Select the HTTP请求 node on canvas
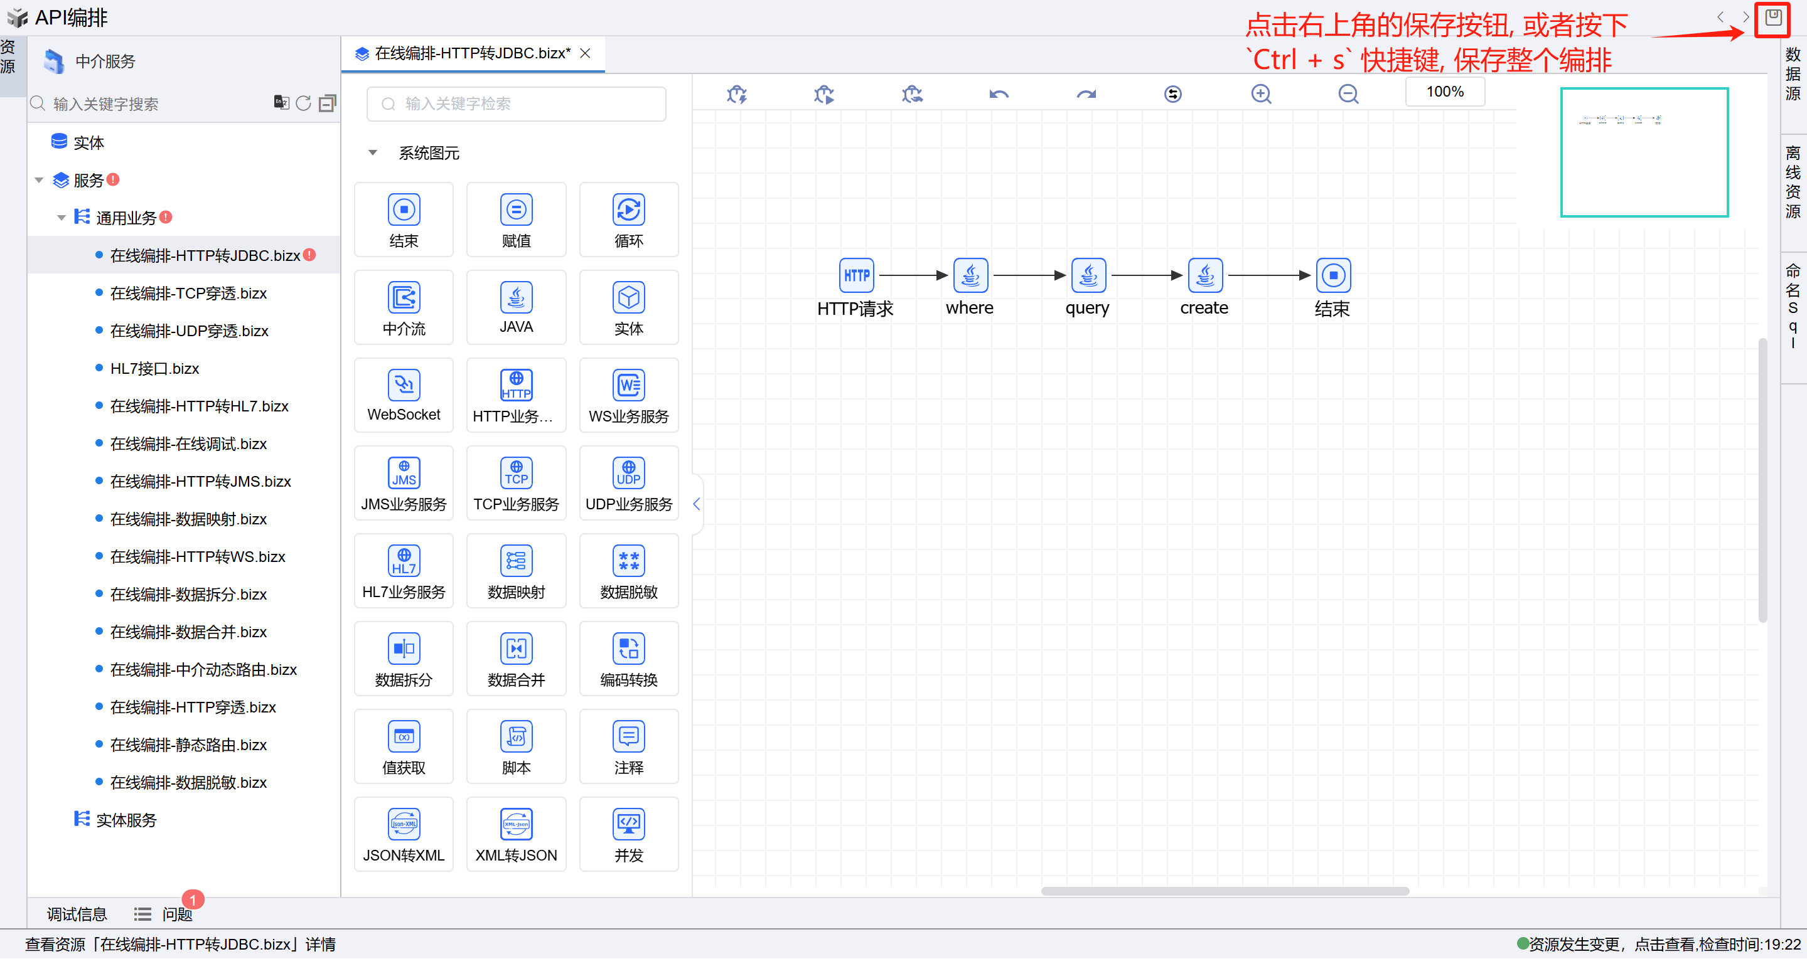Image resolution: width=1807 pixels, height=959 pixels. click(x=856, y=275)
